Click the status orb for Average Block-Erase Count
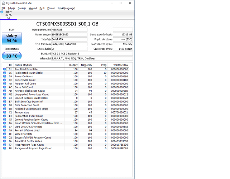Viewport: 230px width, 179px height. (5, 91)
